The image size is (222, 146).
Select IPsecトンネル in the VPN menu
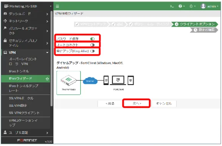(x=19, y=71)
